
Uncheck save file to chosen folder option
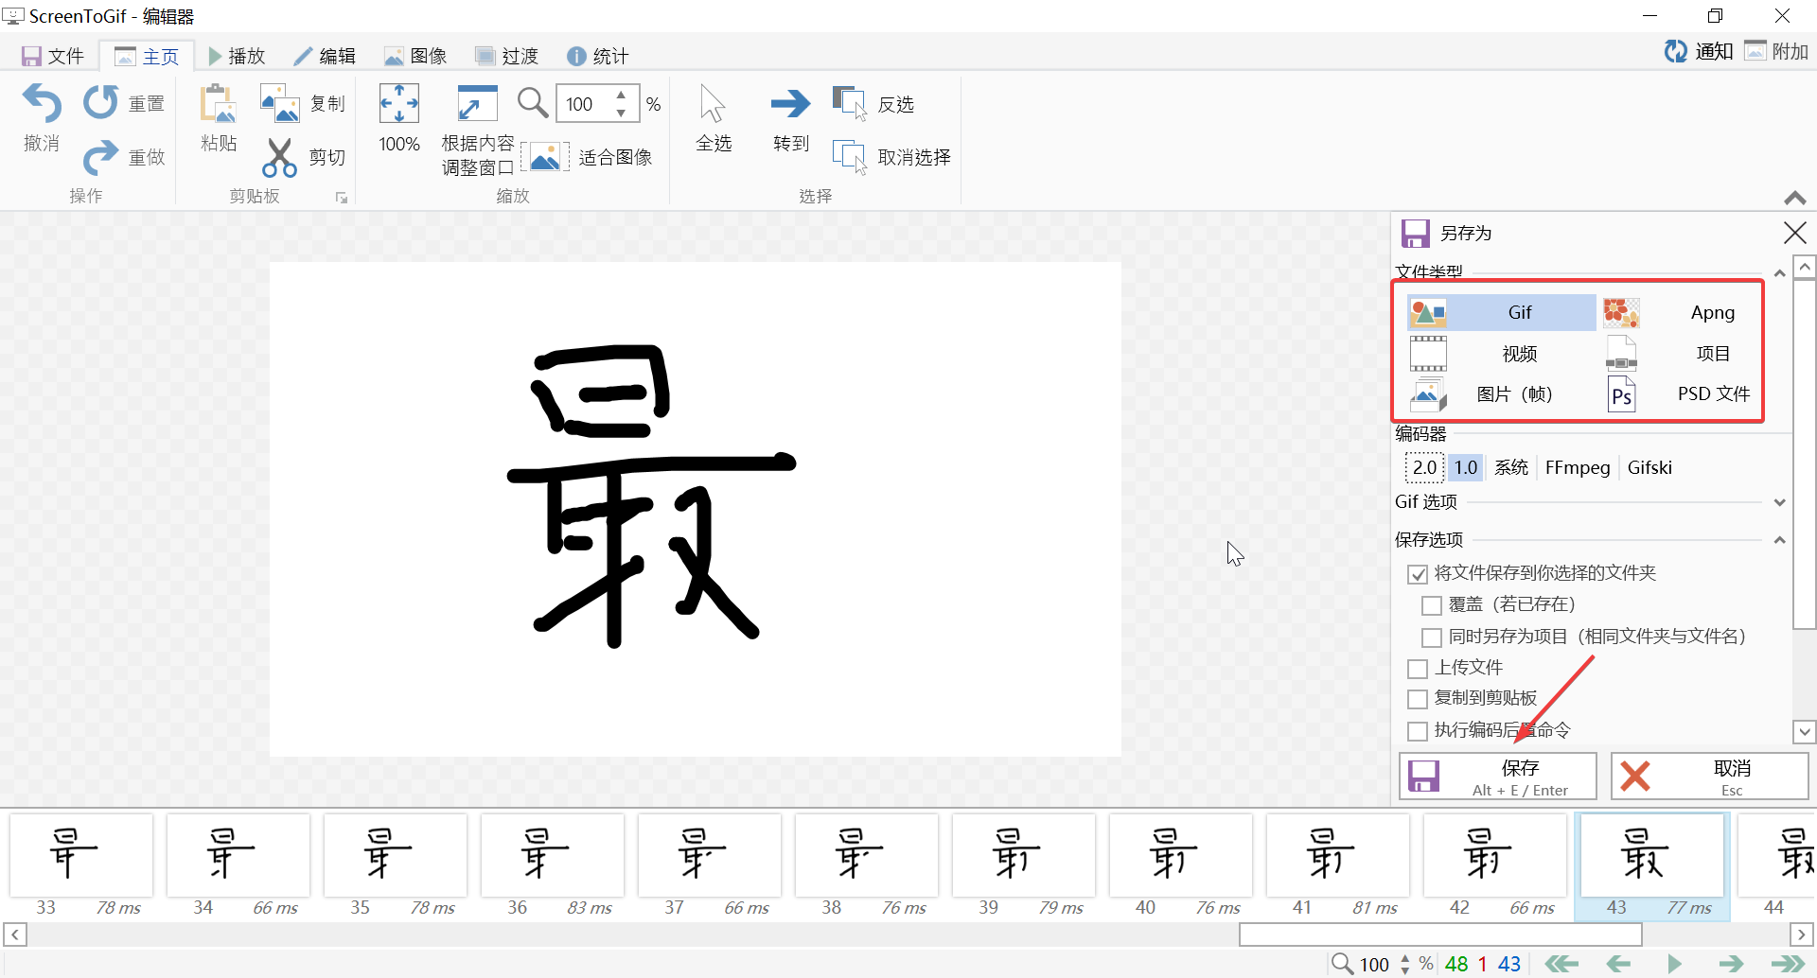1418,573
